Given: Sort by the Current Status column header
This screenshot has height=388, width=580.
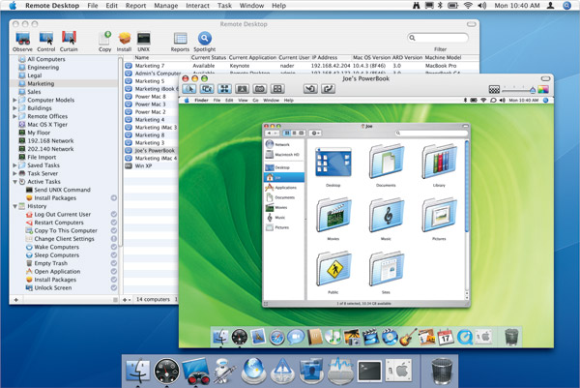Looking at the screenshot, I should (208, 57).
